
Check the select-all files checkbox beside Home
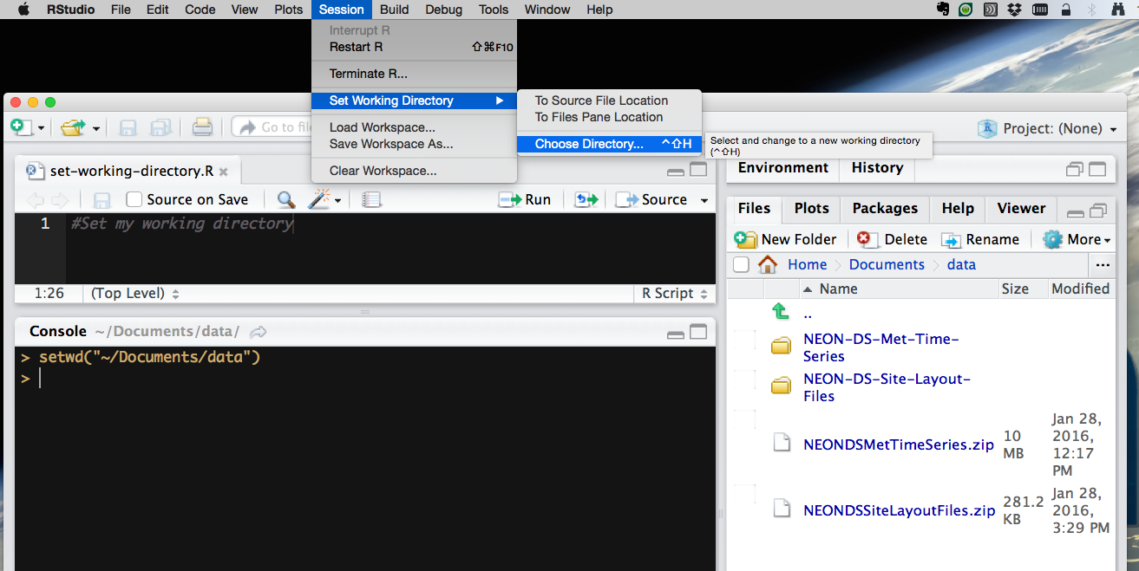[x=741, y=264]
